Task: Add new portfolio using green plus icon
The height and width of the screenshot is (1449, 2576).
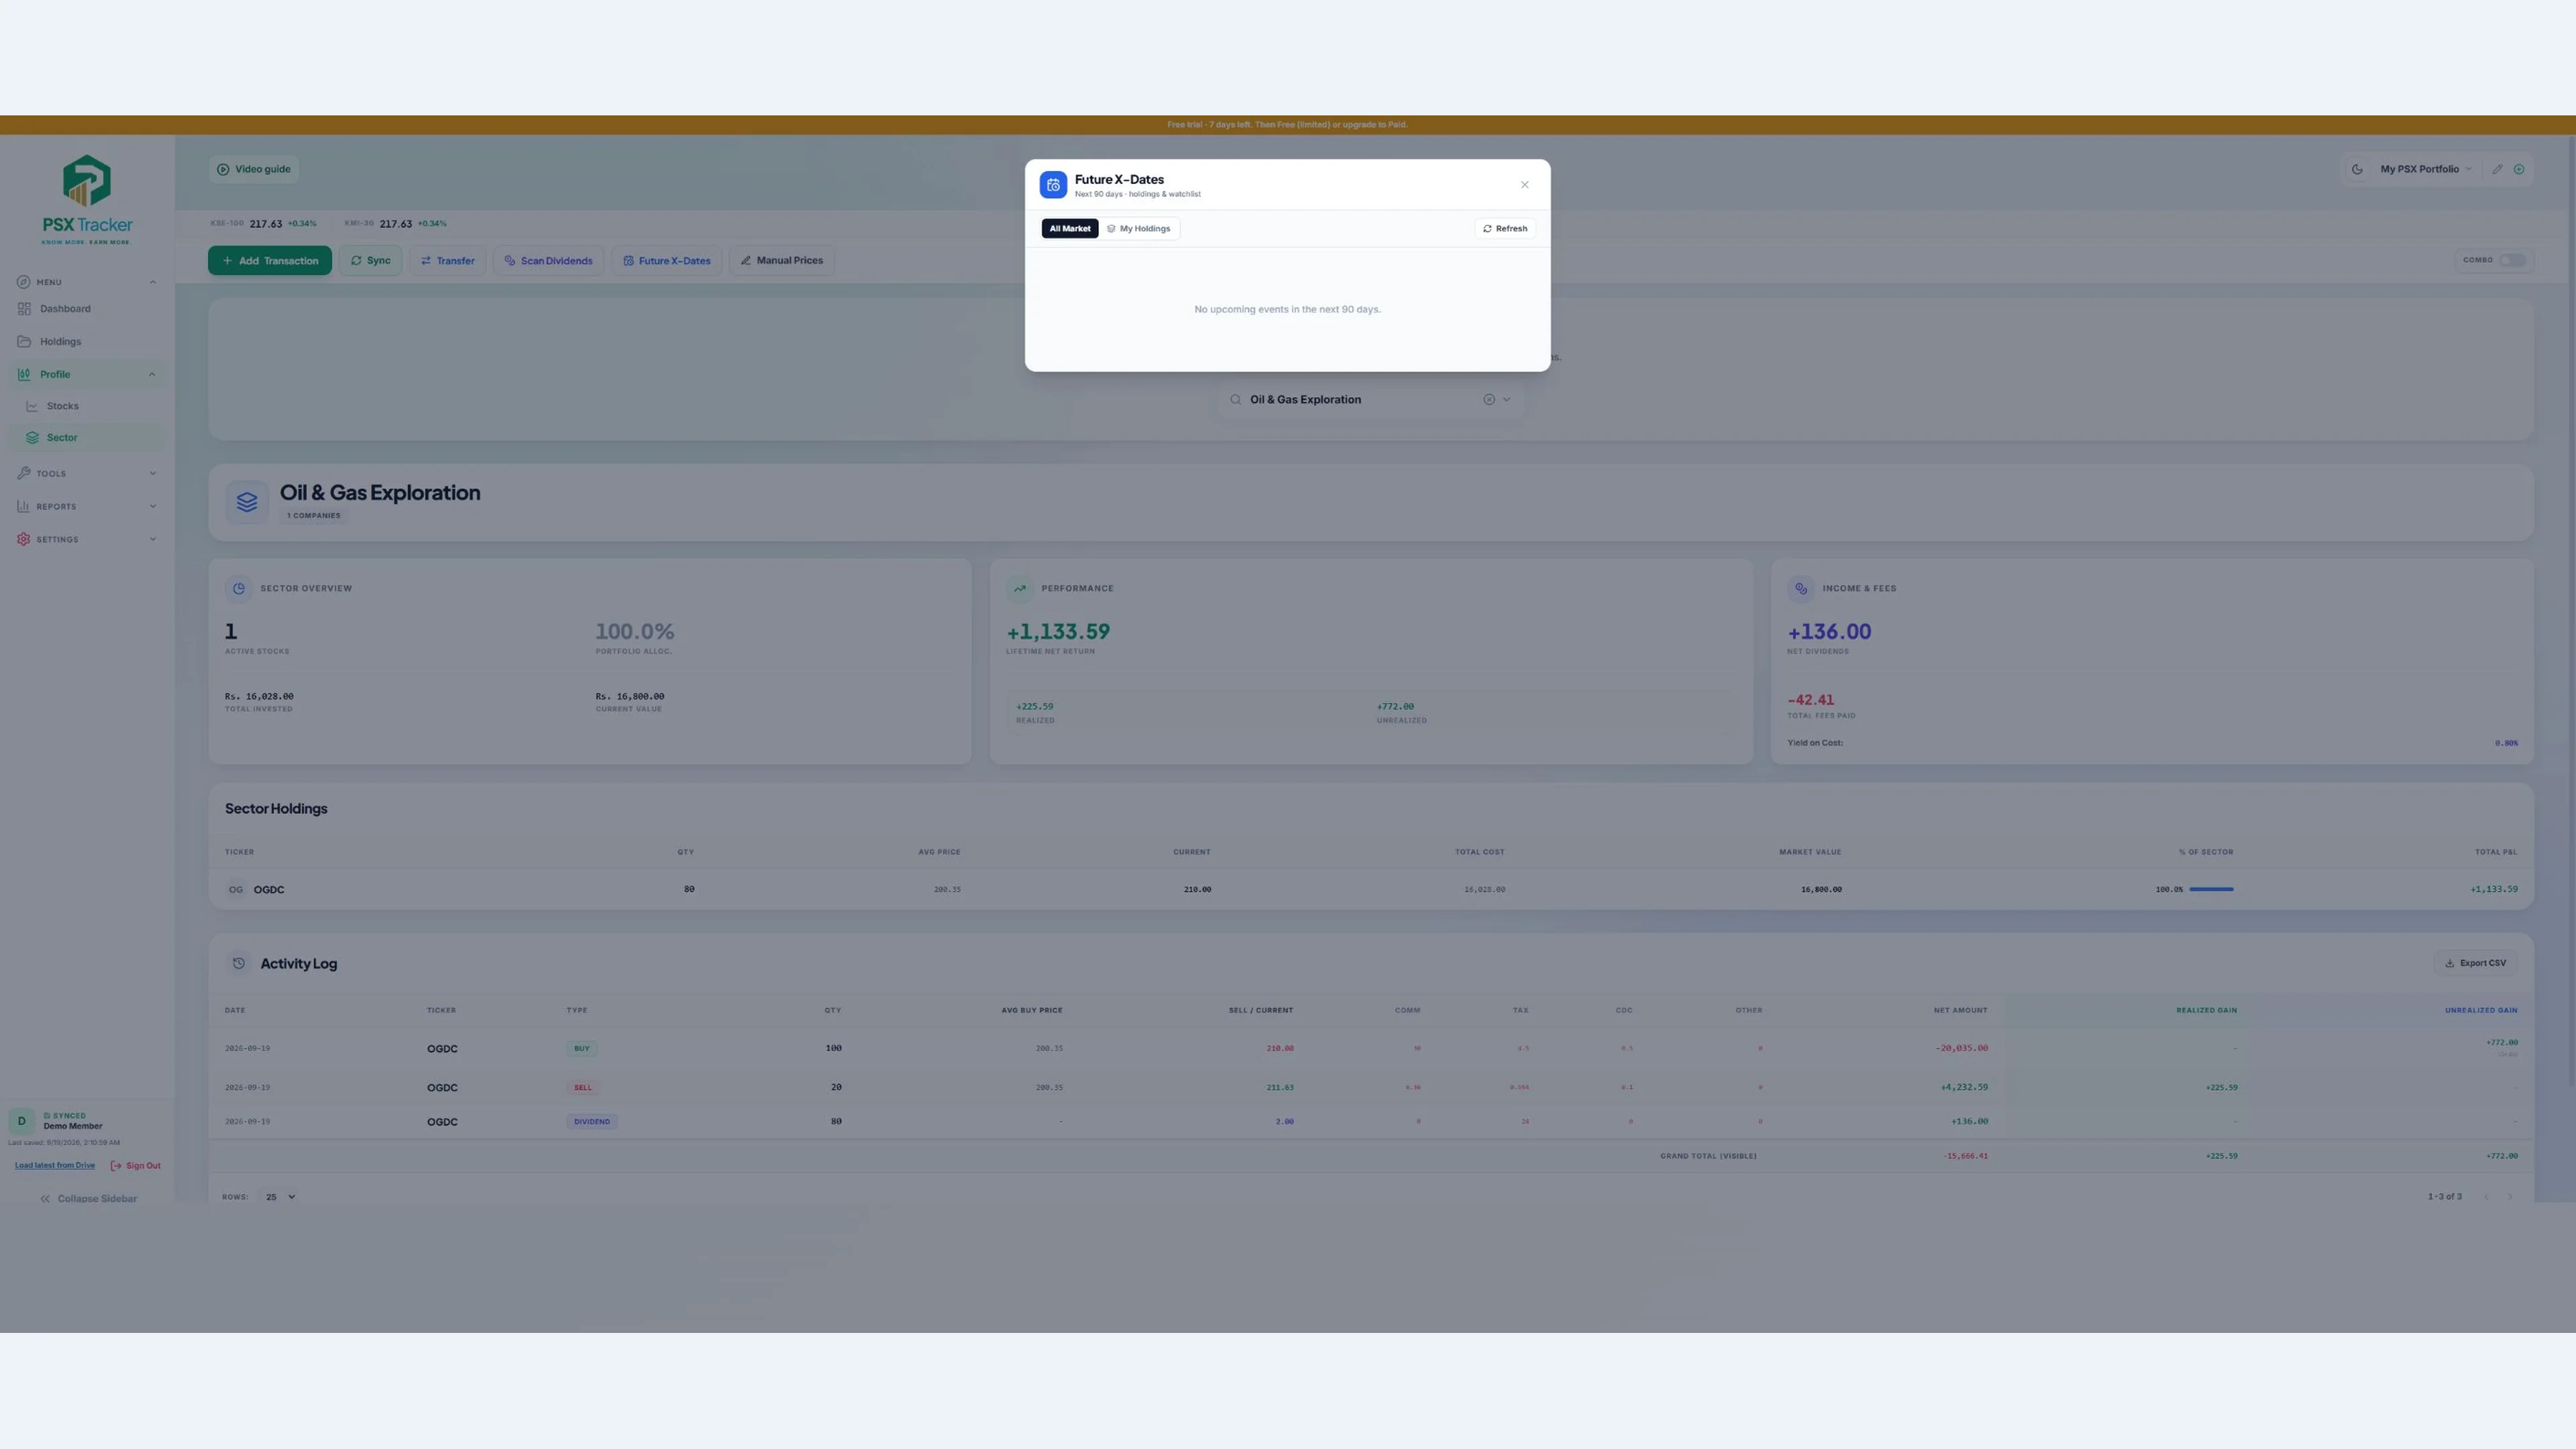Action: 2519,169
